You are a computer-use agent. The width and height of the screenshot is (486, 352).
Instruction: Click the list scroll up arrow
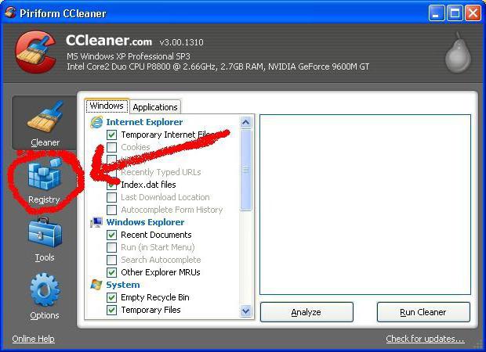[x=246, y=123]
